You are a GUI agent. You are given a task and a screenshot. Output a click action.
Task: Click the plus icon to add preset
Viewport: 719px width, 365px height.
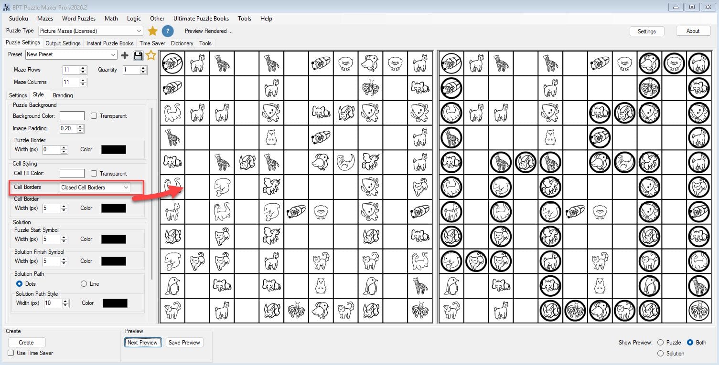[125, 55]
